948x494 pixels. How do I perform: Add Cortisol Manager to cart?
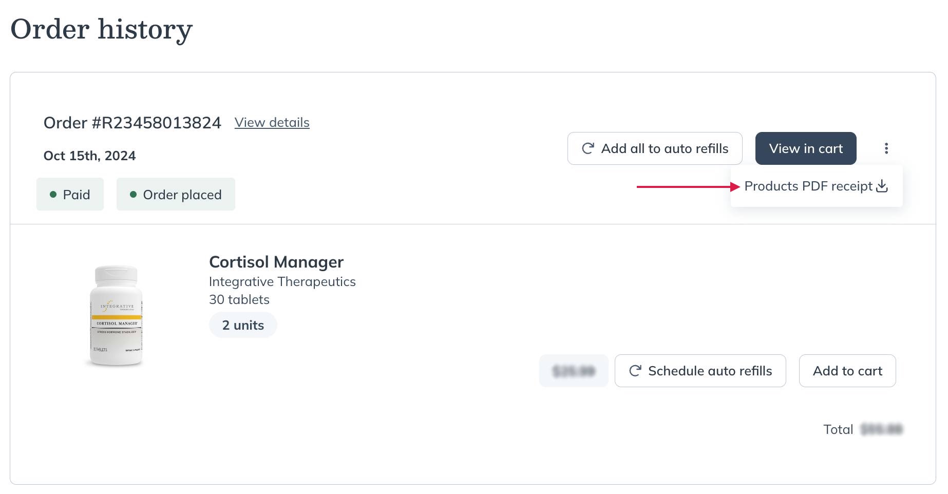(x=847, y=371)
